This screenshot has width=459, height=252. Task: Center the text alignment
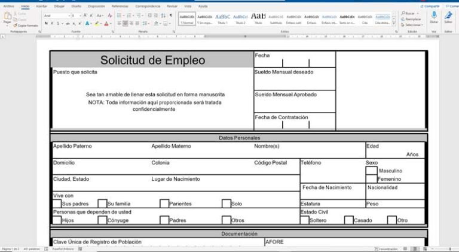point(126,23)
